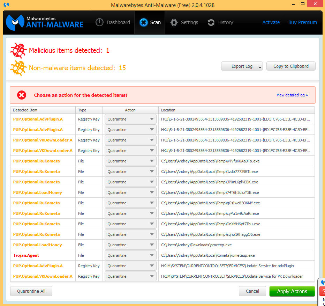Click the orange bug non-malware icon
Screen dimensions: 325x306
point(18,68)
